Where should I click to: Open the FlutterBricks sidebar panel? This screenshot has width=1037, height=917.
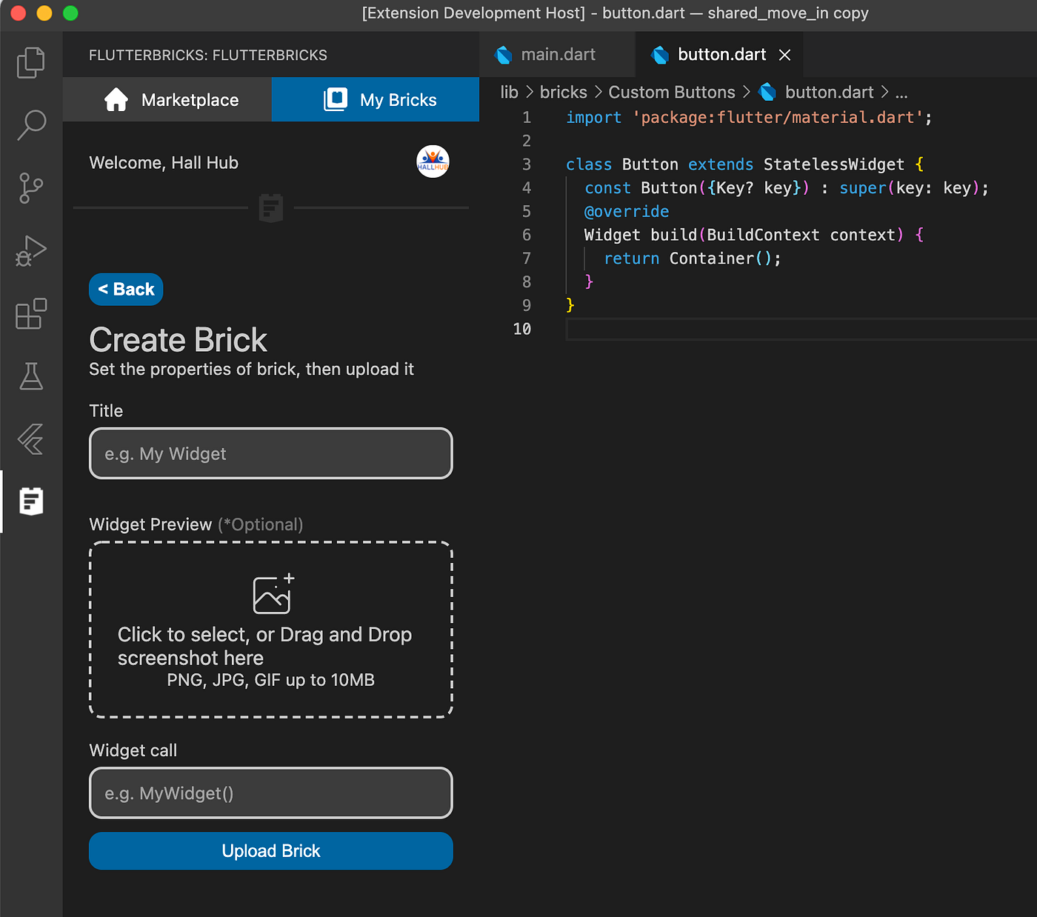pos(30,501)
